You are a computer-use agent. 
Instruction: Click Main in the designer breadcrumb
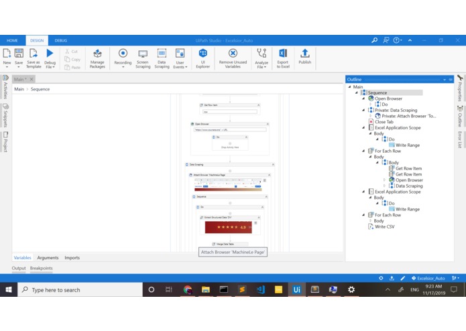19,89
